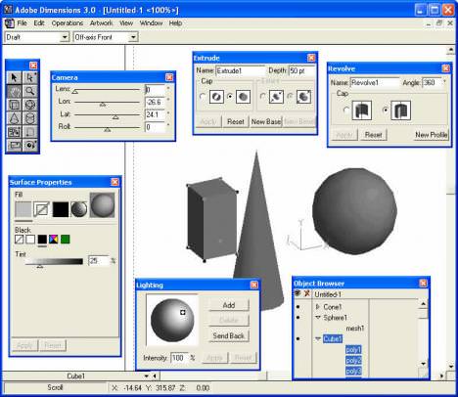Open the Off-axis Front view dropdown

tap(133, 37)
